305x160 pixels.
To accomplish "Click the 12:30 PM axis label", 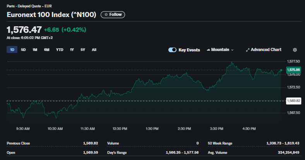I will (120, 129).
